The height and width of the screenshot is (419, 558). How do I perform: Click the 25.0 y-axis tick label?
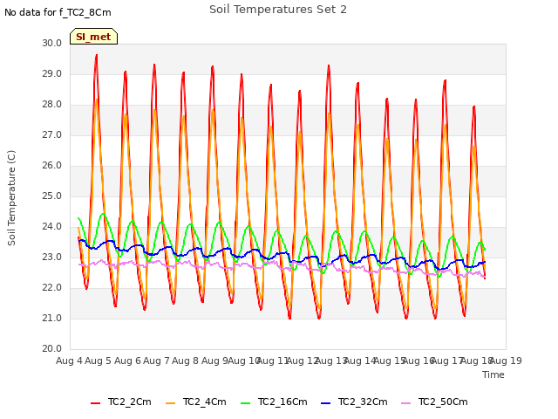tap(52, 196)
